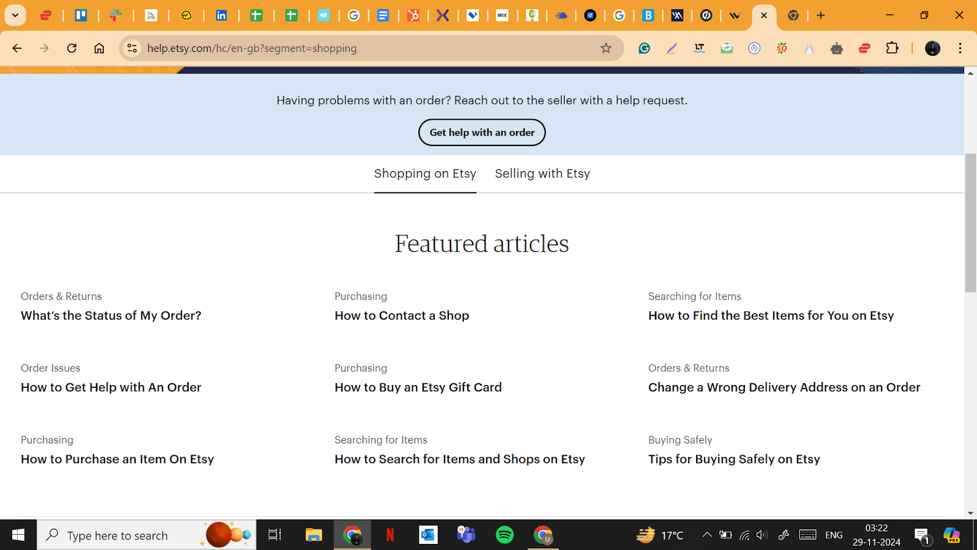Open Task View on the taskbar

click(x=275, y=535)
